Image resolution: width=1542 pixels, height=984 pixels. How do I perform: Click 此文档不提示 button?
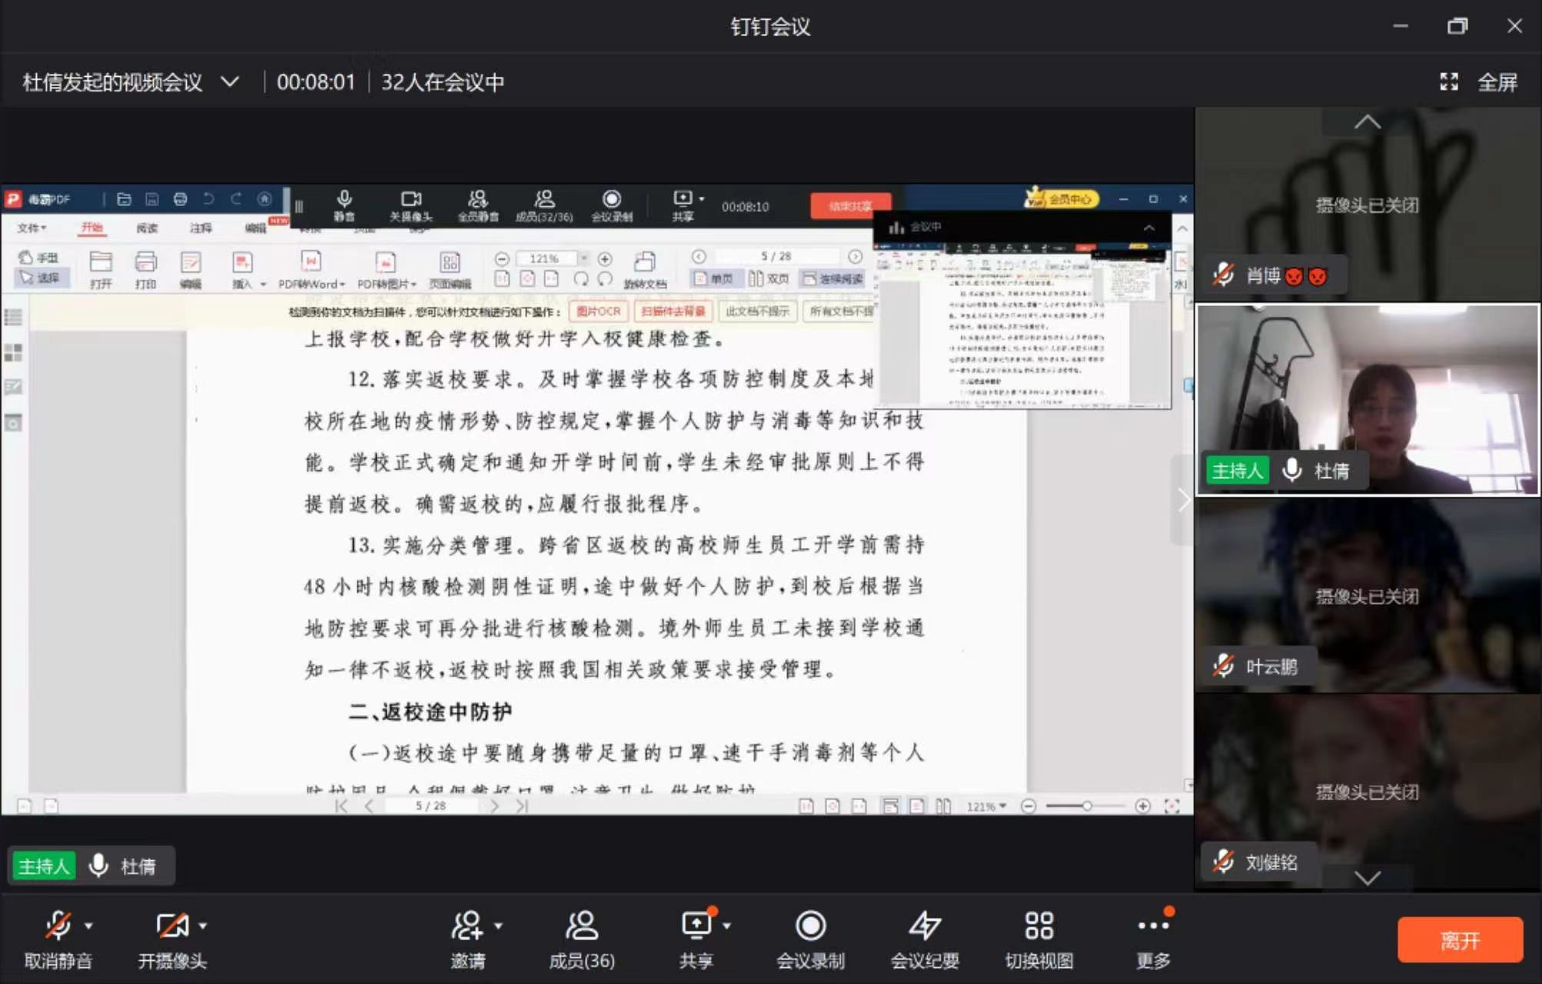click(x=757, y=311)
